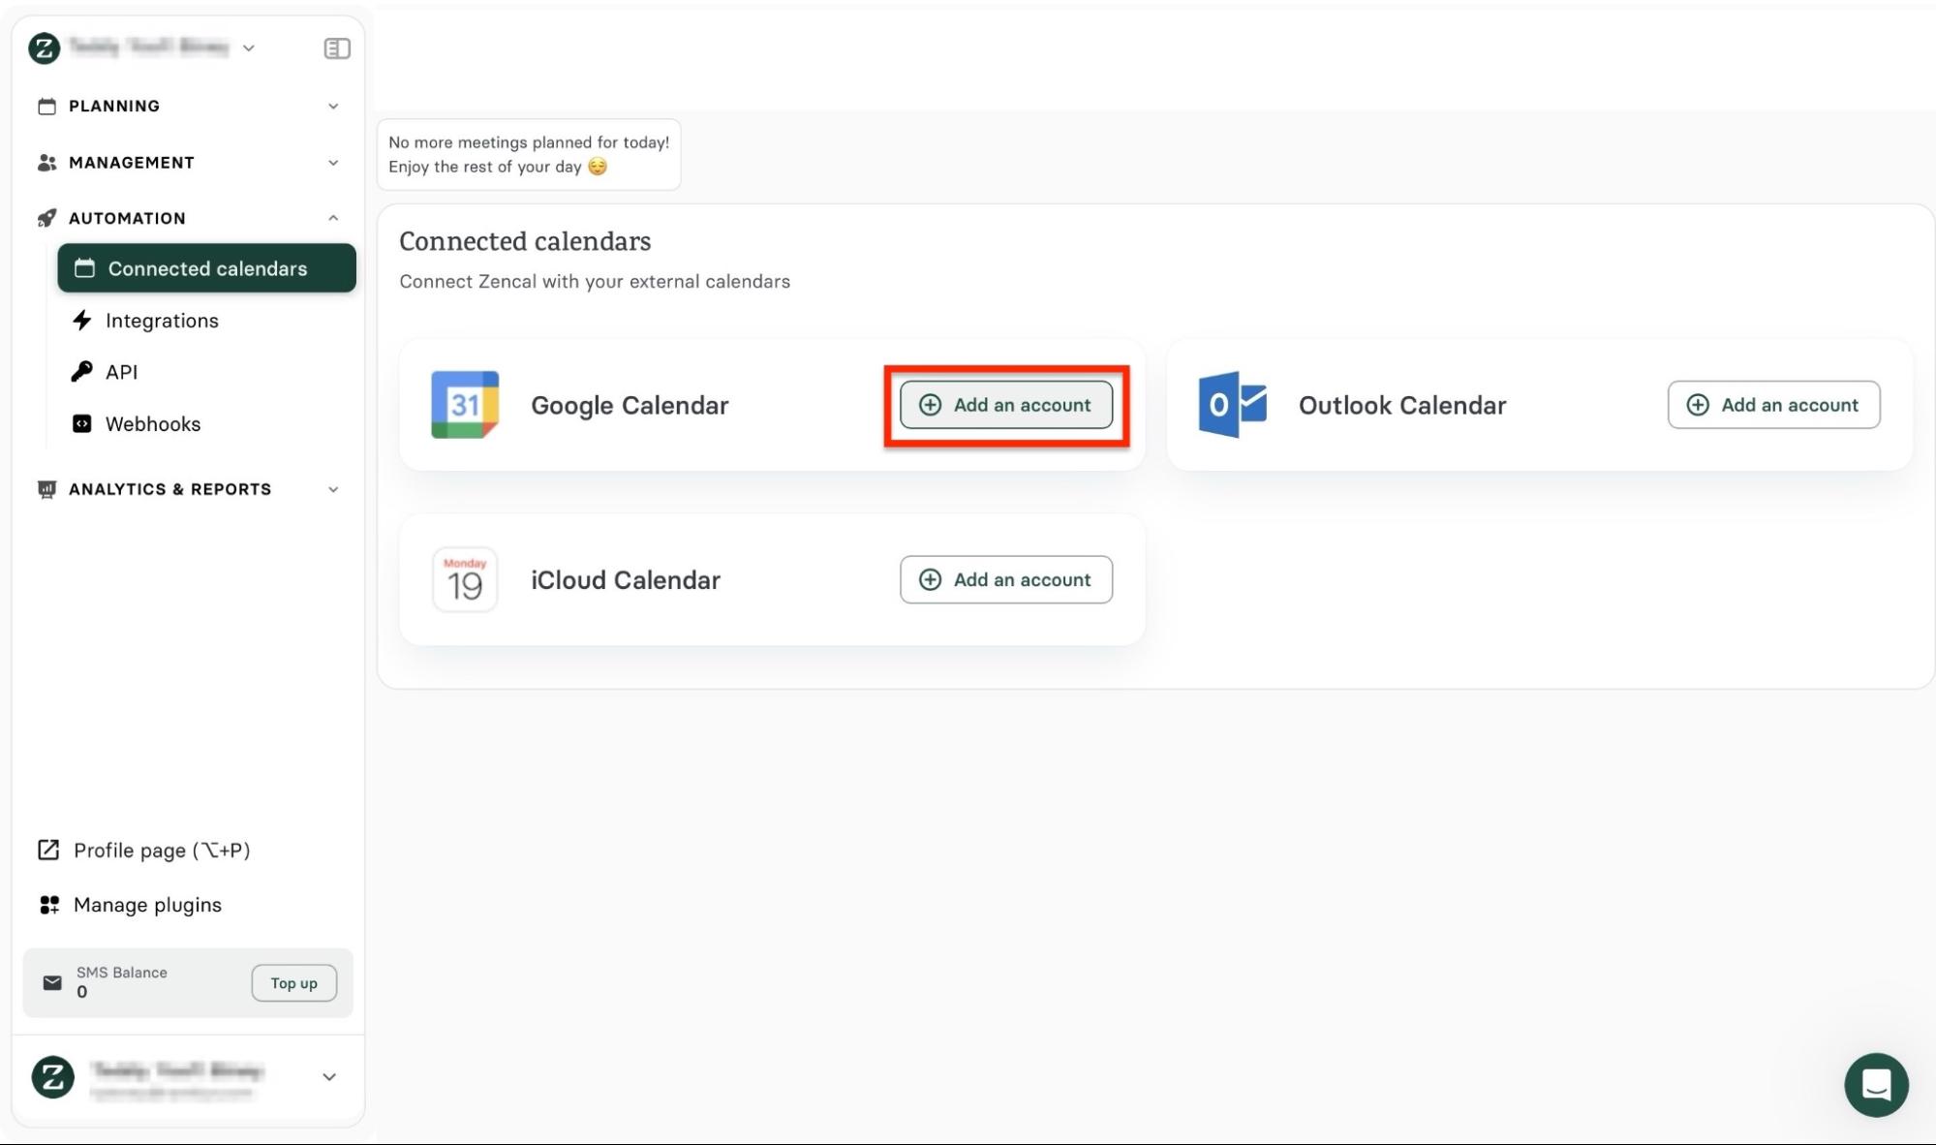
Task: Click the sidebar collapse panel icon
Action: pos(336,48)
